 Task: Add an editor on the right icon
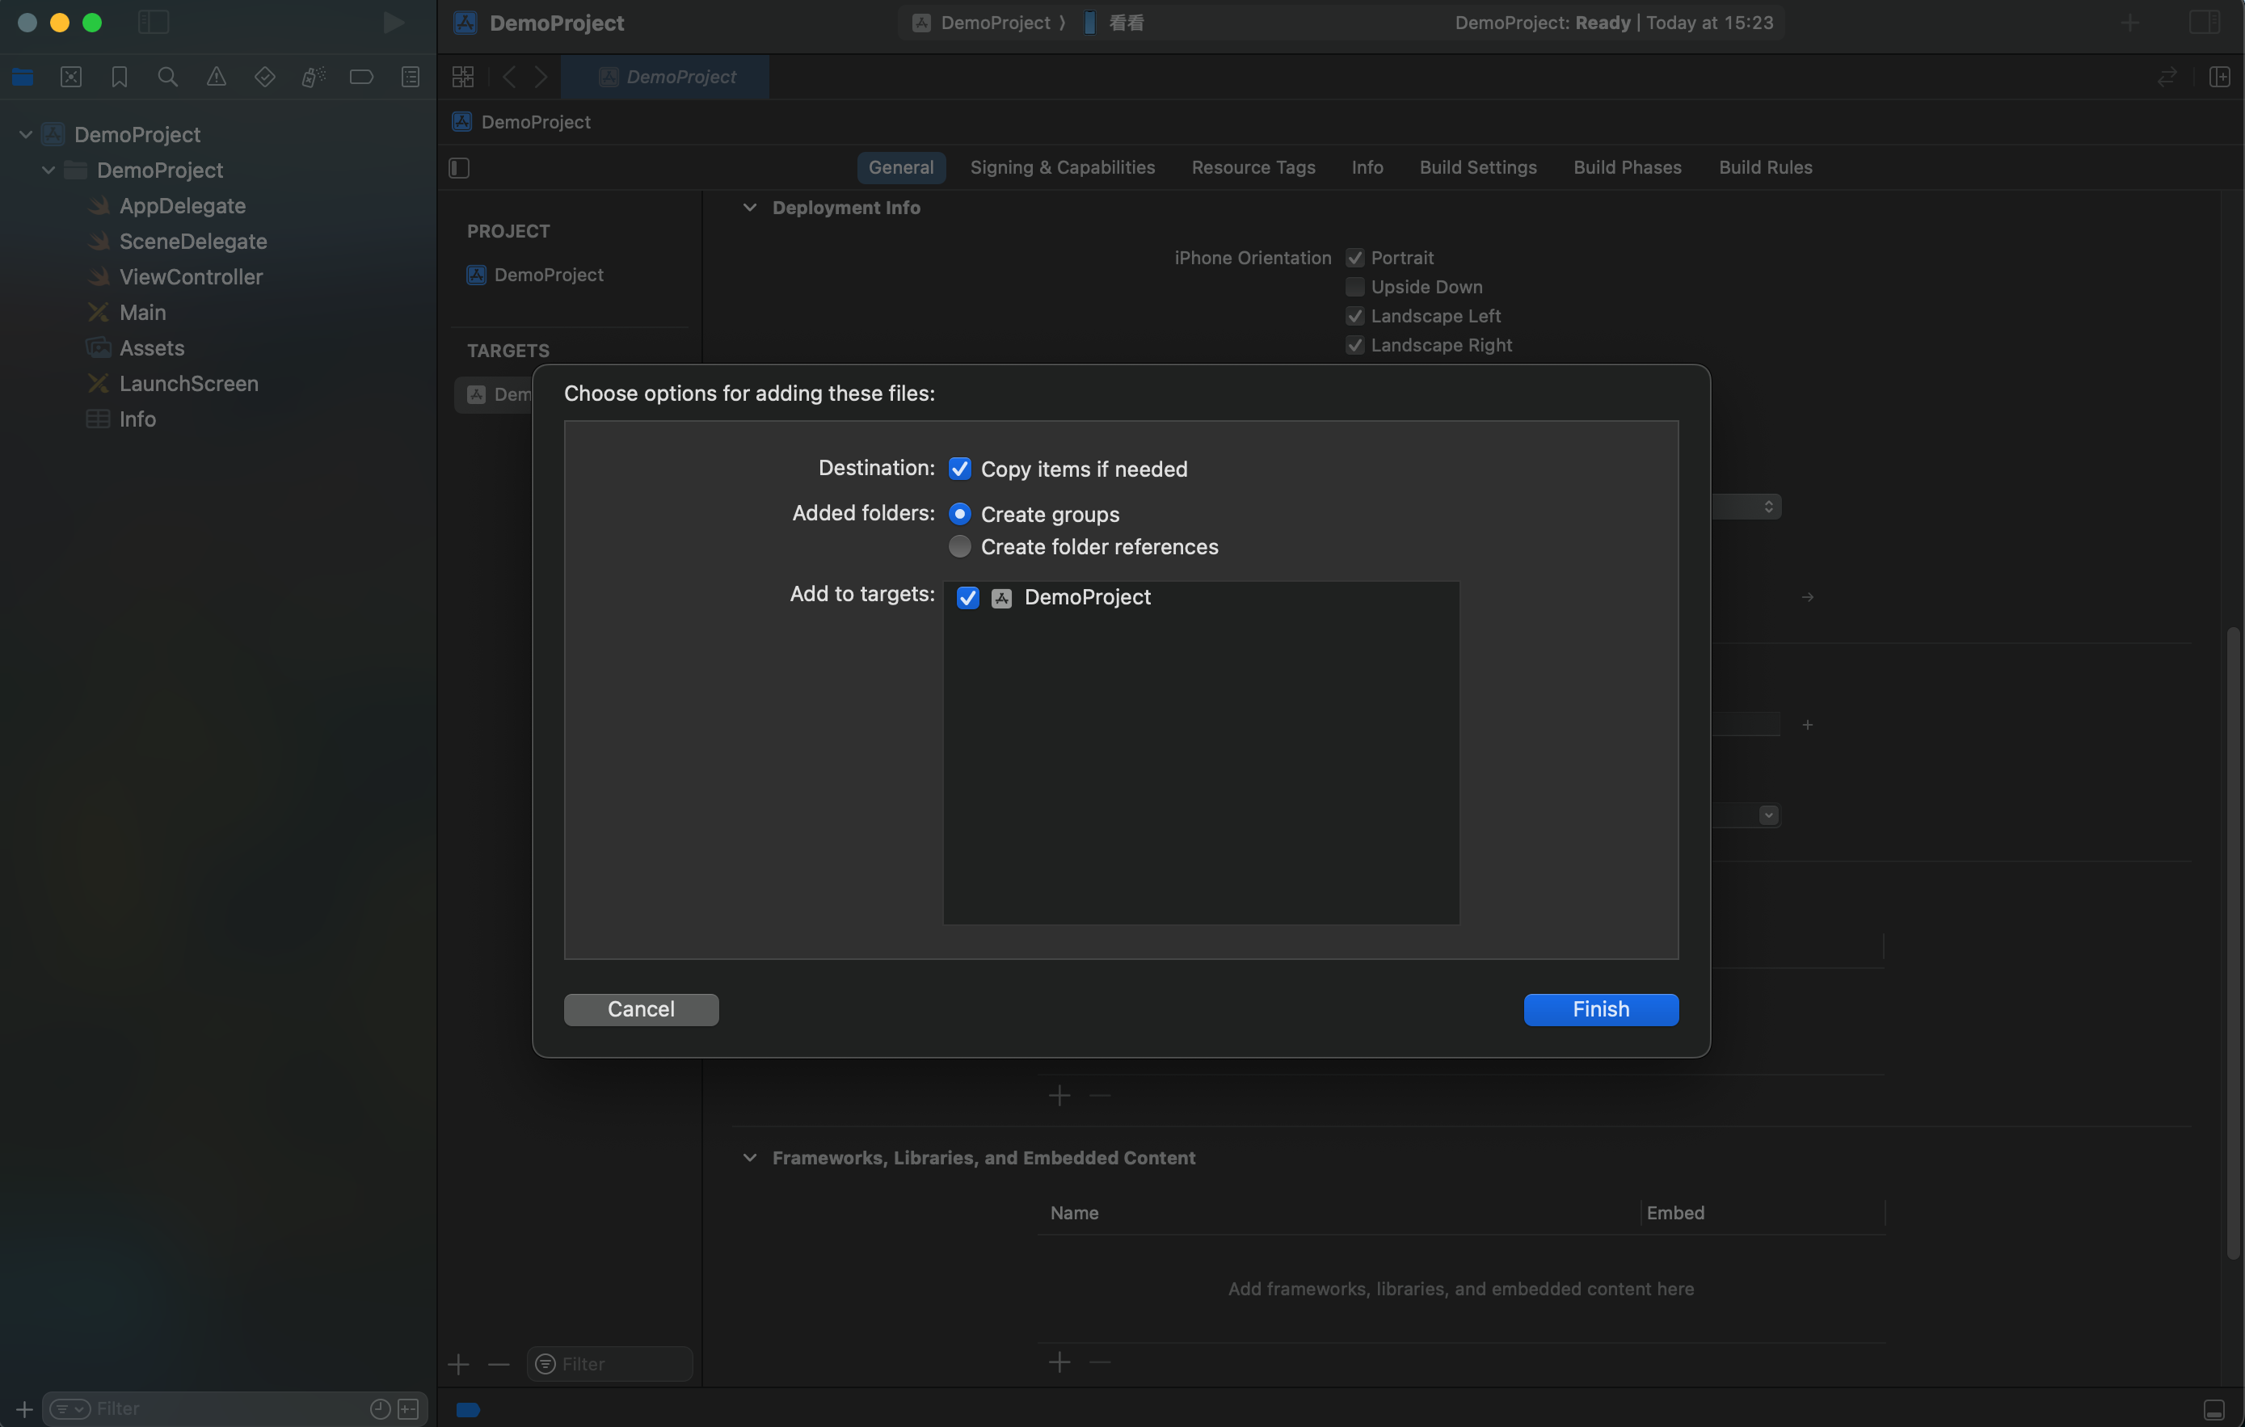pos(2220,78)
